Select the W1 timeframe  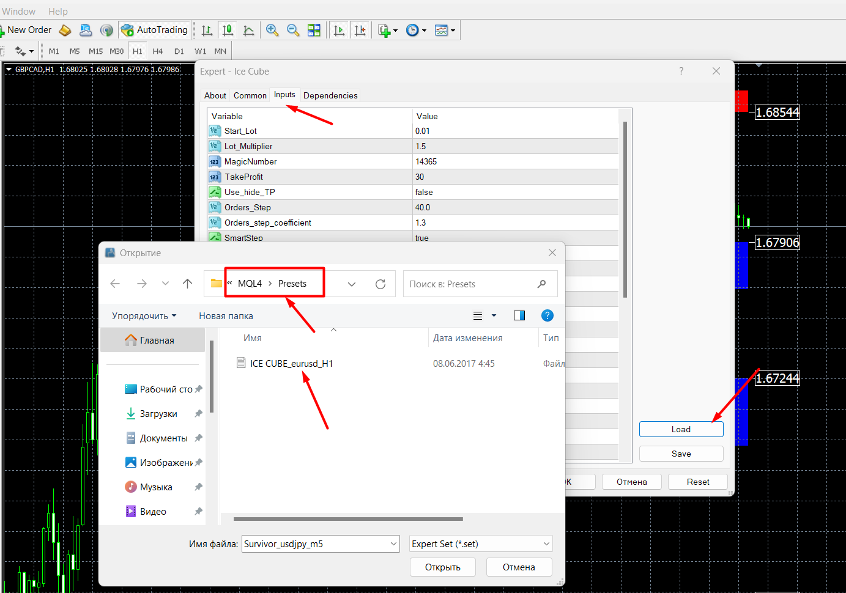[x=200, y=51]
